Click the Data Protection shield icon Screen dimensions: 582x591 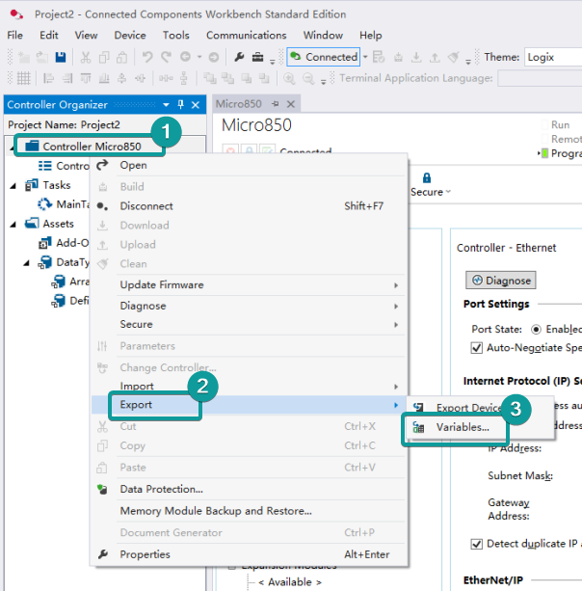coord(103,490)
